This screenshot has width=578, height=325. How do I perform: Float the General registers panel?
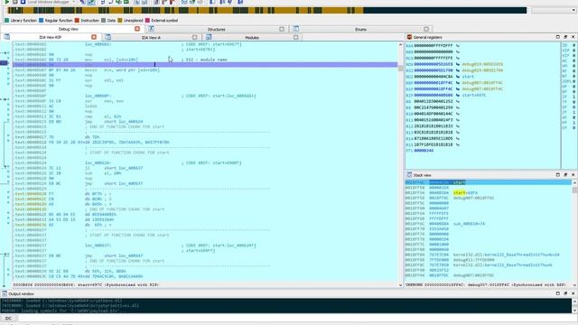pos(565,37)
